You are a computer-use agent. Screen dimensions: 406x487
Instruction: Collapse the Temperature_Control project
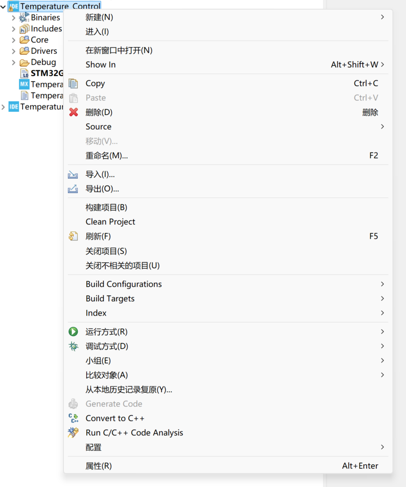point(3,7)
